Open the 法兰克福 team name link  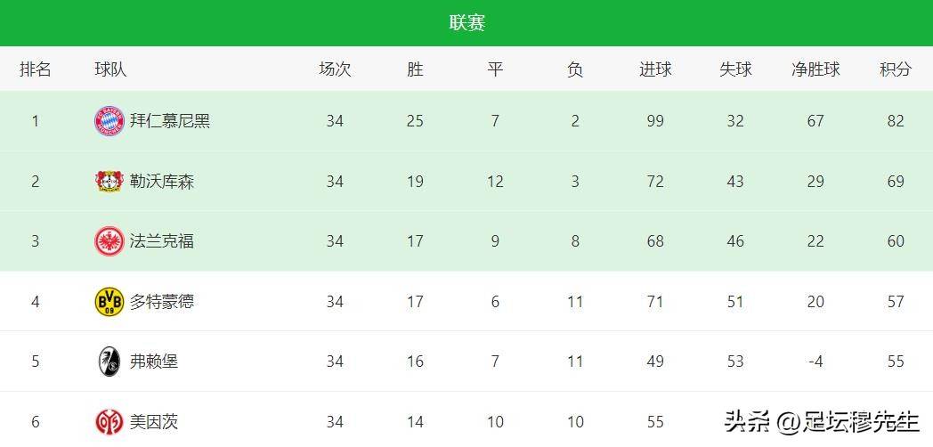[x=162, y=241]
